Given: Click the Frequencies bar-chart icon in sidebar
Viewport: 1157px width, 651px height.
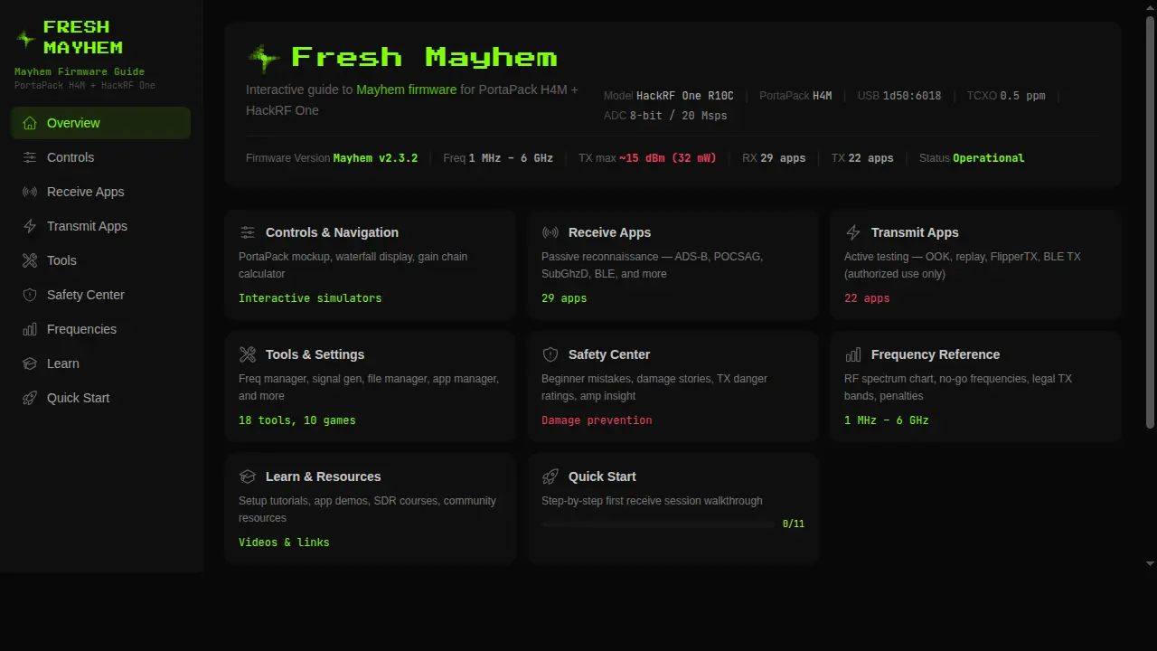Looking at the screenshot, I should click(x=28, y=329).
